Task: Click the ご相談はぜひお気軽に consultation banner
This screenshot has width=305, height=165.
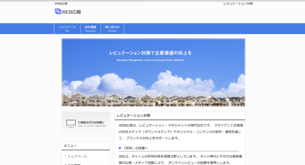Action: click(x=86, y=123)
